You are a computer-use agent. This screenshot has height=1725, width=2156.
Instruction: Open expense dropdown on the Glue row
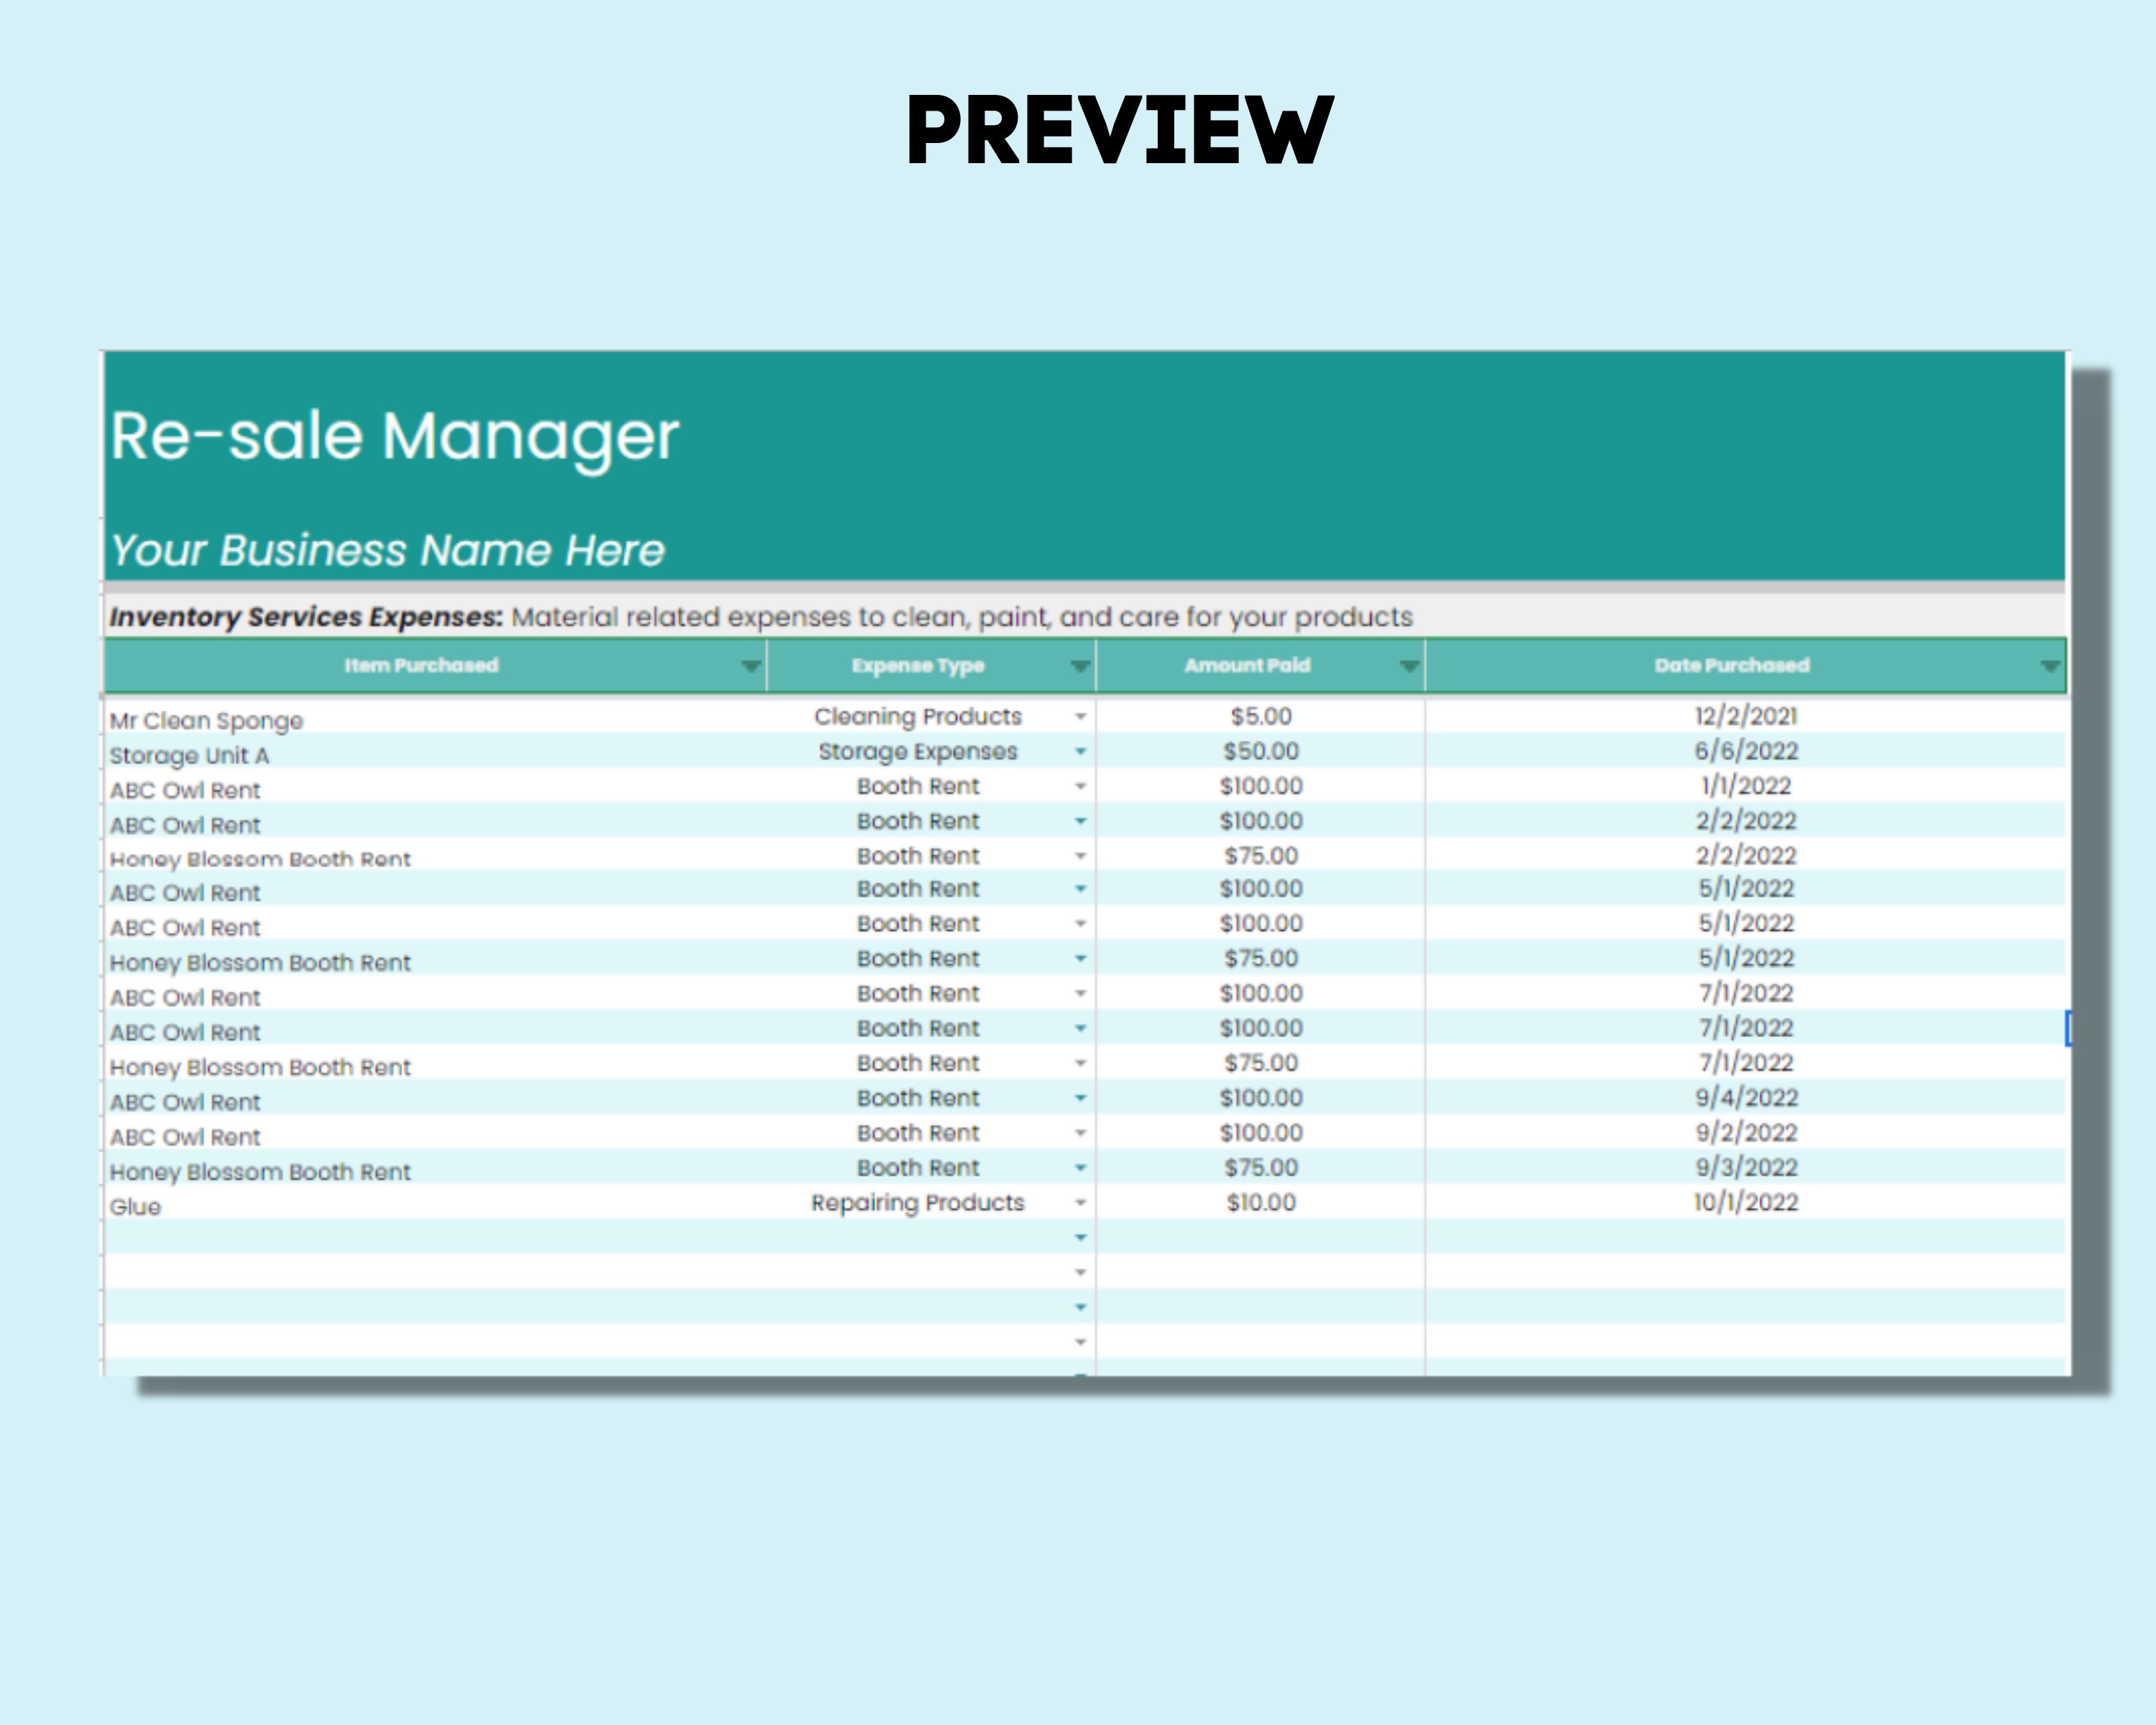[1079, 1203]
